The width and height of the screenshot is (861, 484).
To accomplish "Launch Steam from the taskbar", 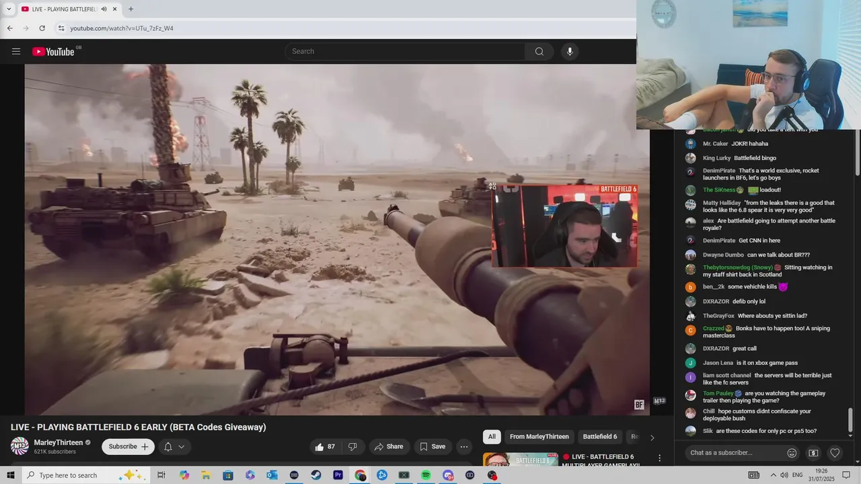I will coord(315,475).
